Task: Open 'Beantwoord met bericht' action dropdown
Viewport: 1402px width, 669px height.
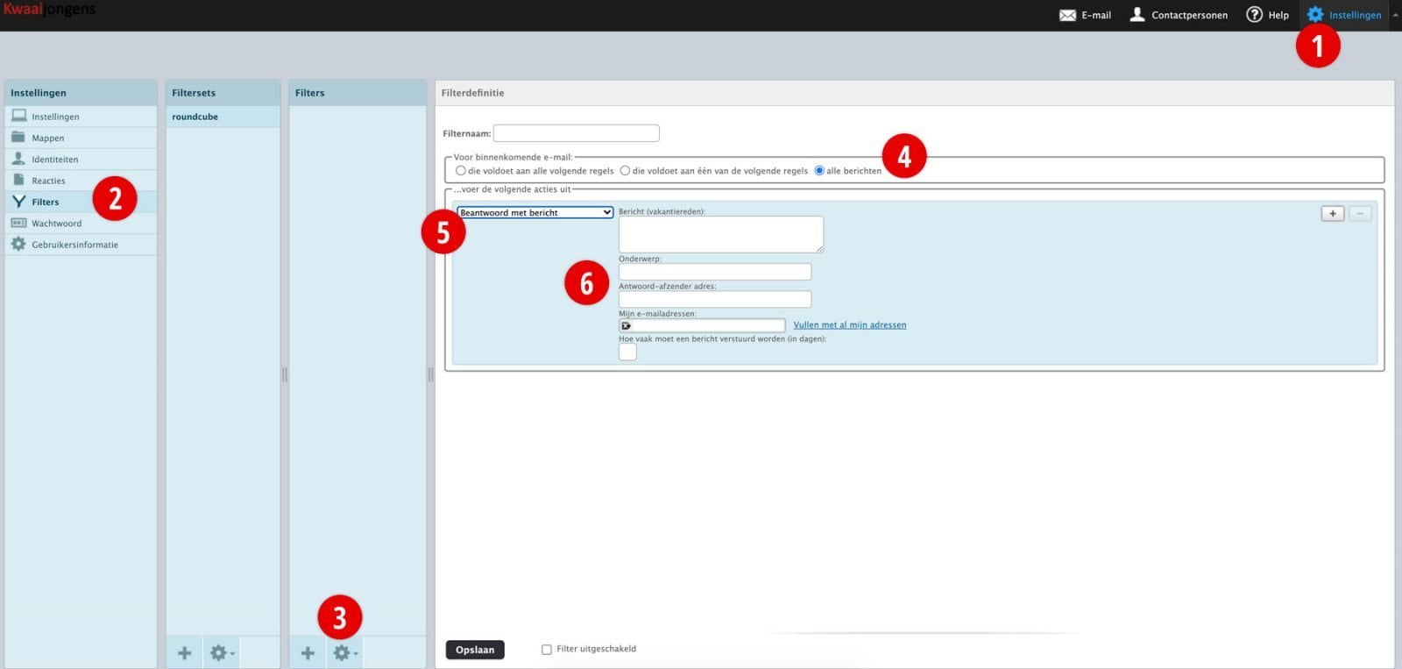Action: pos(535,213)
